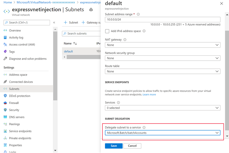229x153 pixels.
Task: Click the horizontal scrollbar under subnet list
Action: pos(83,57)
